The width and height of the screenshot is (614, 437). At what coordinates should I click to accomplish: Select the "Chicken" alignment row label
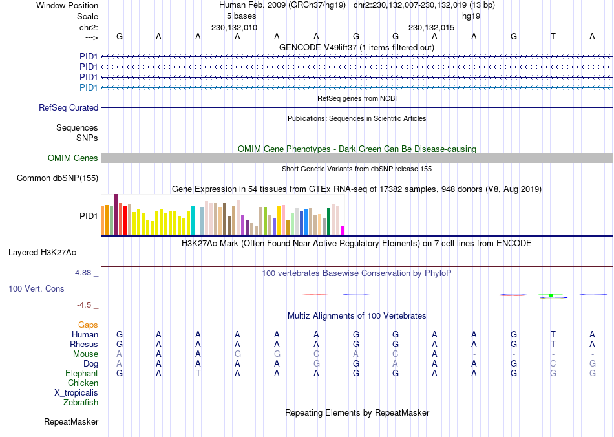coord(83,383)
